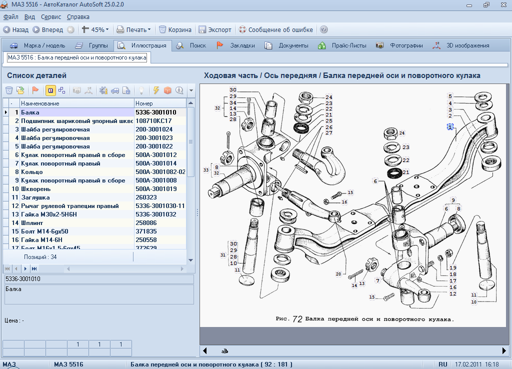Click the orange box icon in parts toolbar
This screenshot has width=512, height=369.
pos(167,90)
